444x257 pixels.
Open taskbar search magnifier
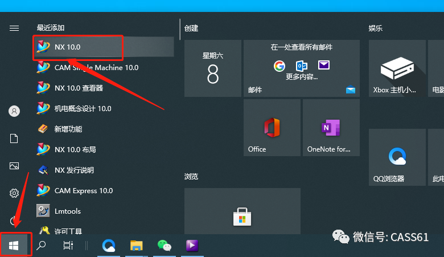[41, 246]
